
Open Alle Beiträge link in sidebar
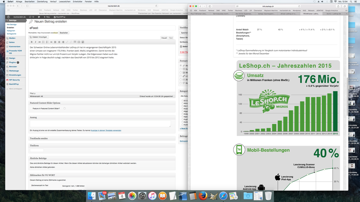[x=12, y=24]
